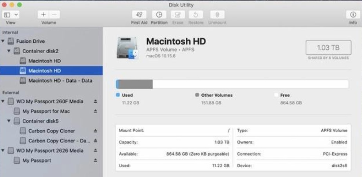Image resolution: width=362 pixels, height=177 pixels.
Task: Click the gray Other Volumes legend swatch
Action: 197,95
